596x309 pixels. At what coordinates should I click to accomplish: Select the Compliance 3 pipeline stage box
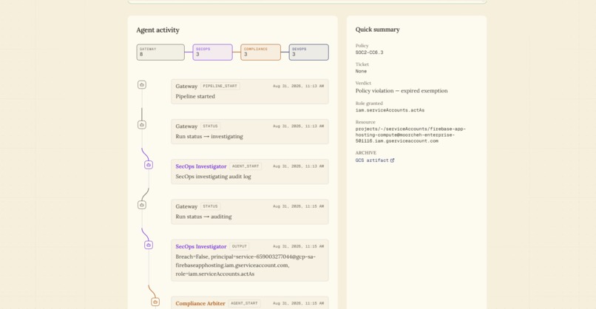[261, 52]
